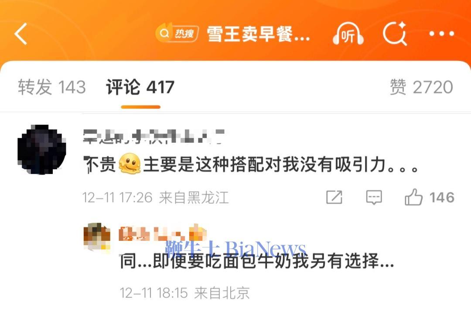Open the 雪王卖早餐 hot search title
Screen dimensions: 471x312
pyautogui.click(x=258, y=34)
